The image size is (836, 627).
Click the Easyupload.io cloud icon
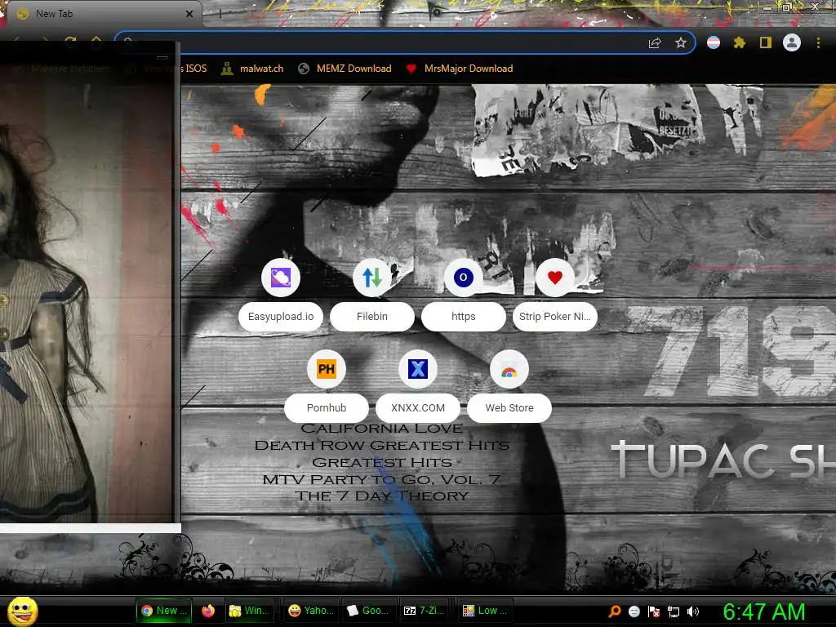click(x=281, y=278)
